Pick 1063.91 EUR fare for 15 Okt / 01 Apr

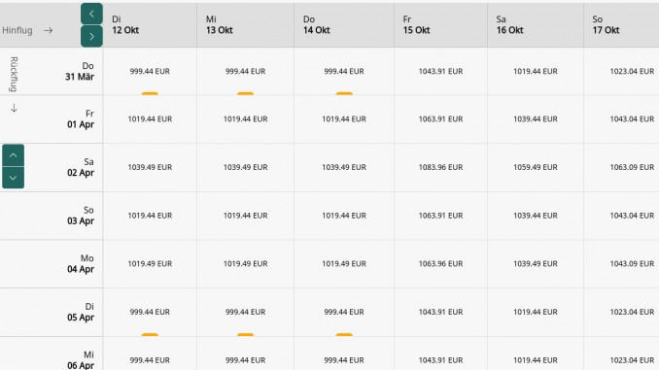(441, 119)
